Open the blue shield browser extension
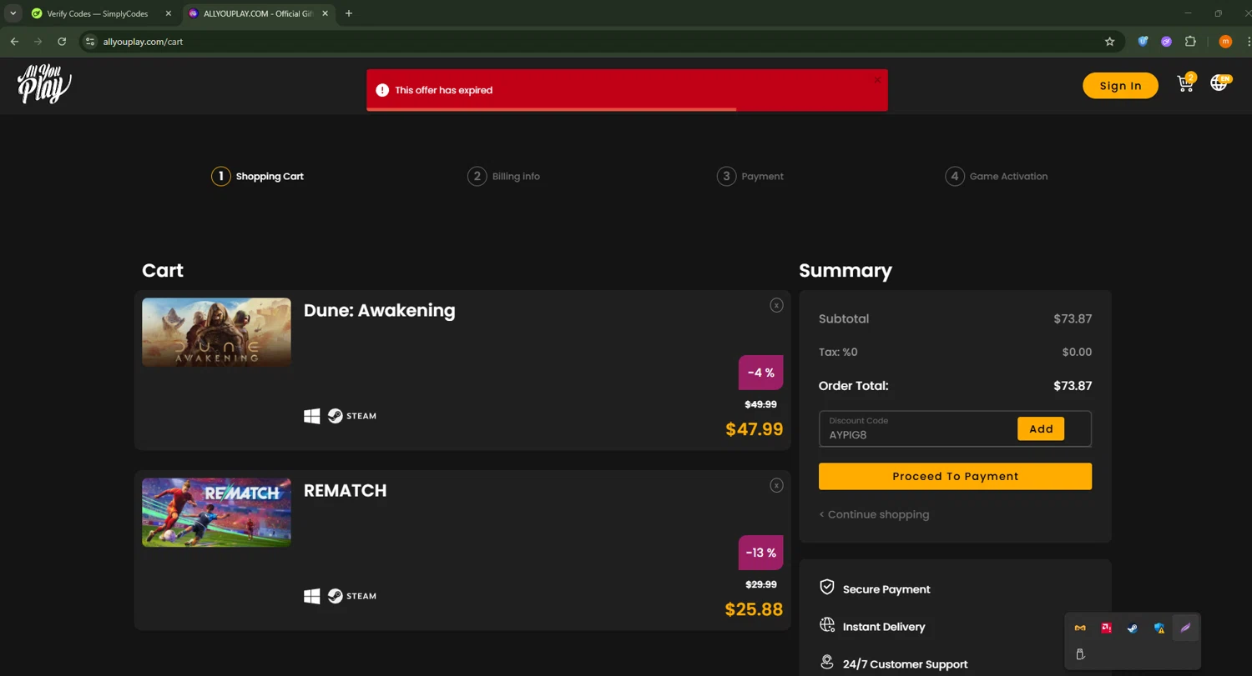The image size is (1252, 676). point(1143,42)
